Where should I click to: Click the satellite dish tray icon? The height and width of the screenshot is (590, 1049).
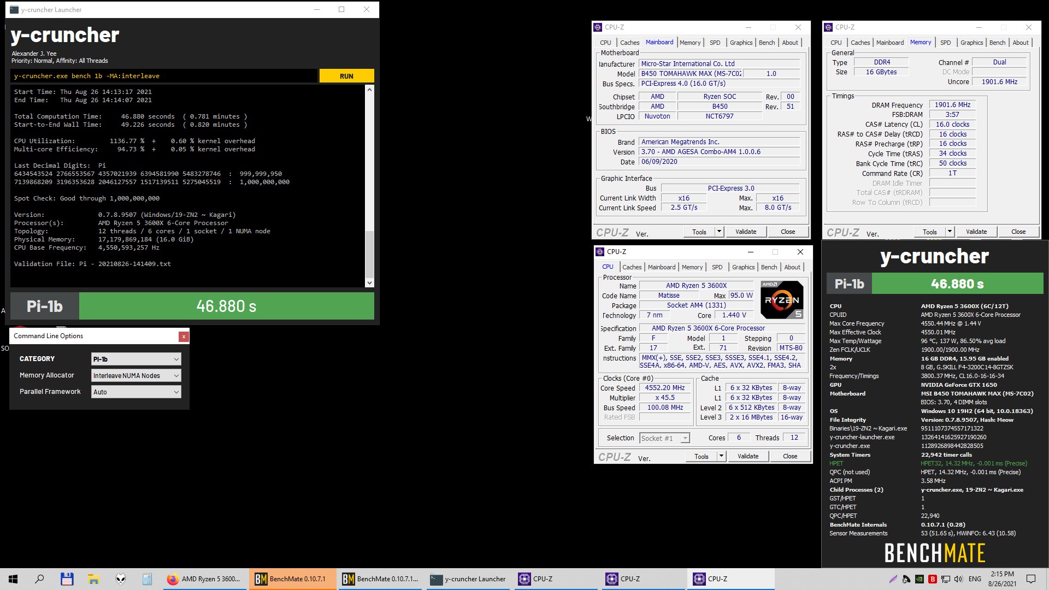[x=906, y=579]
